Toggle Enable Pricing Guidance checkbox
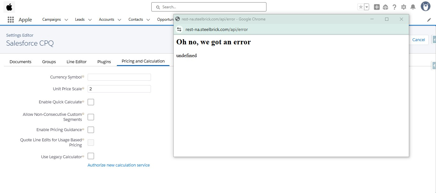 click(x=91, y=130)
